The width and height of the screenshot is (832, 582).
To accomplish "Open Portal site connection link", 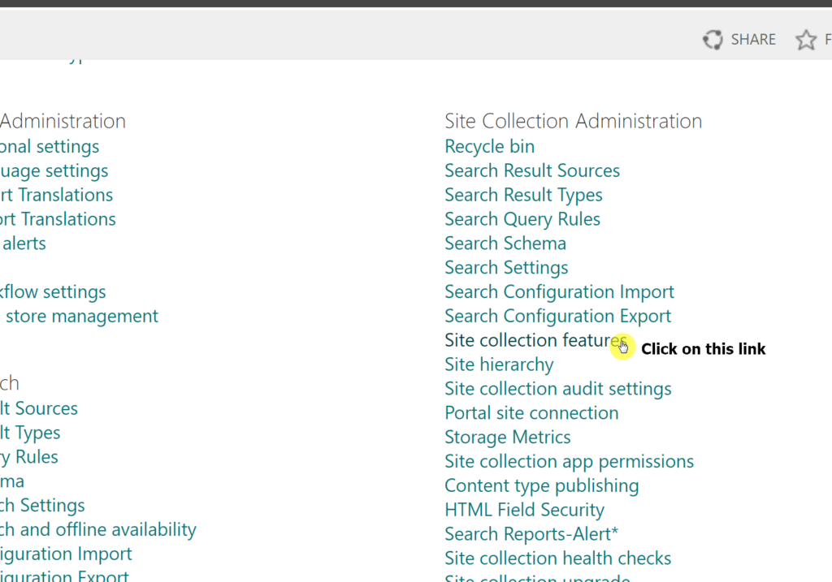I will click(531, 413).
